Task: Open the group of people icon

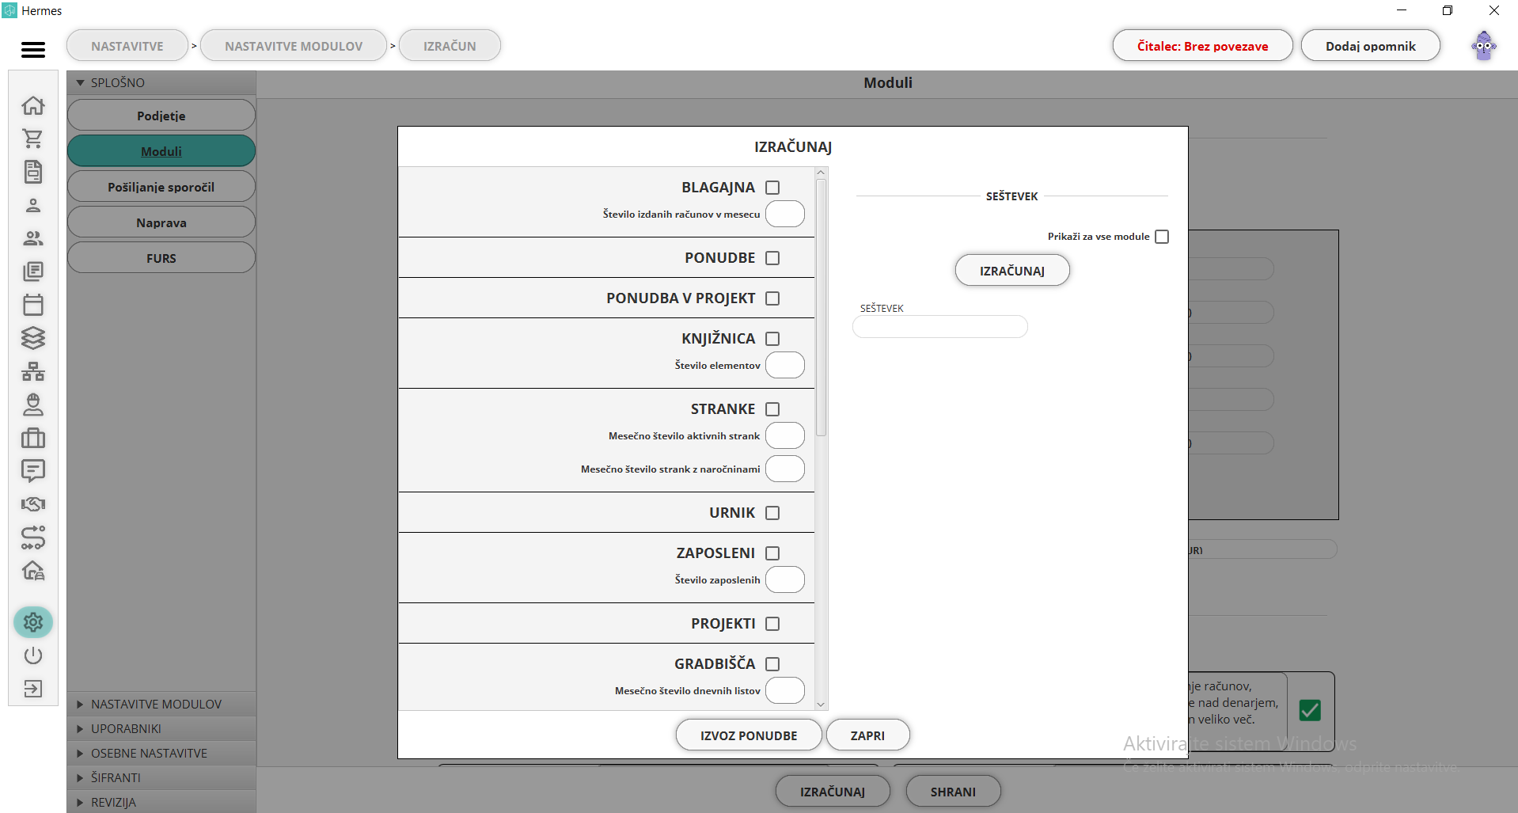Action: (x=33, y=238)
